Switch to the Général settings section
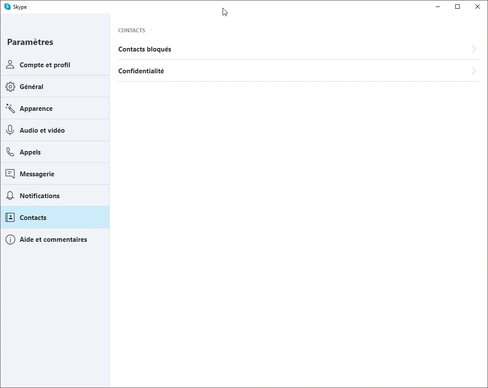488x388 pixels. tap(55, 86)
